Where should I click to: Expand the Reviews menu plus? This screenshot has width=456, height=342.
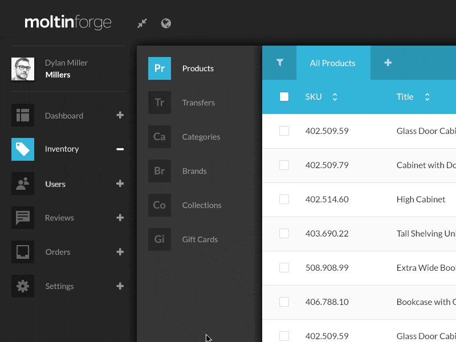point(120,218)
